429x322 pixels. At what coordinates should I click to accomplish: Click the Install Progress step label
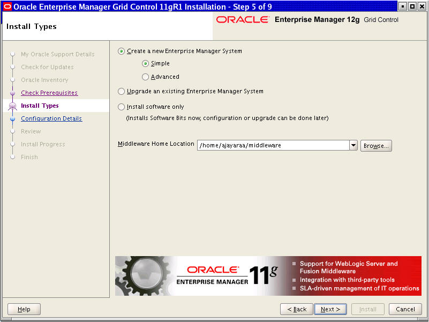pos(43,144)
